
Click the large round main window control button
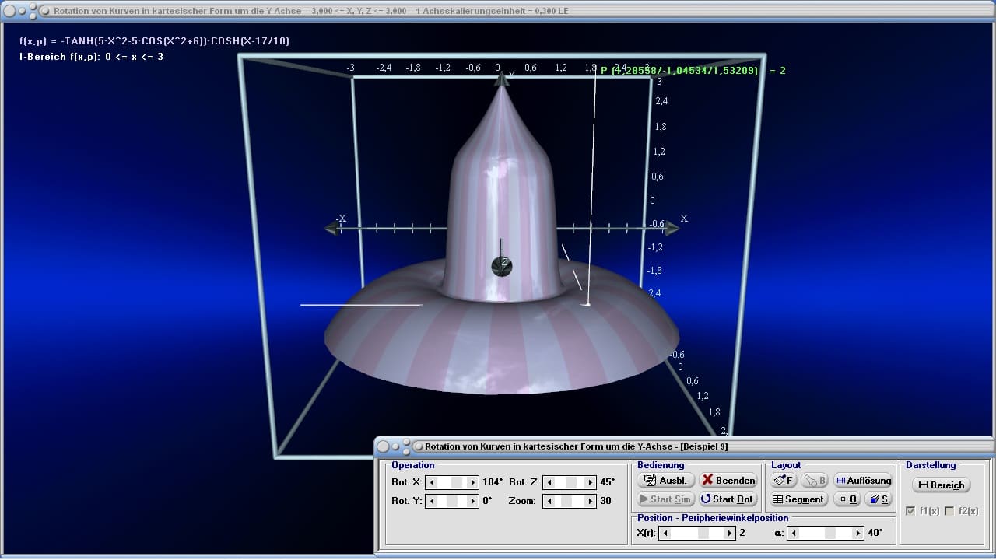(x=10, y=11)
